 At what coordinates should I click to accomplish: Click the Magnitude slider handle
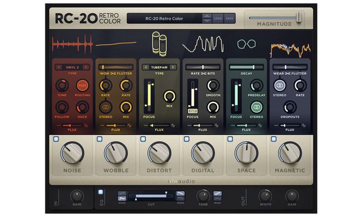click(299, 17)
